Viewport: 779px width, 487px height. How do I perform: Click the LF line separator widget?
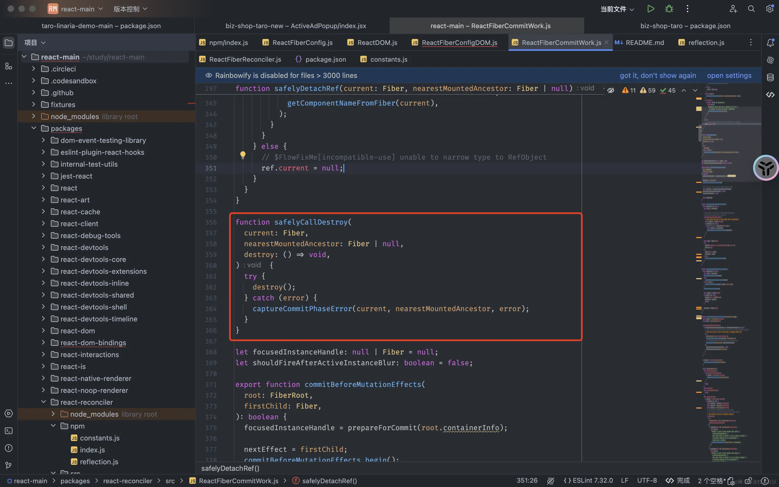coord(625,481)
